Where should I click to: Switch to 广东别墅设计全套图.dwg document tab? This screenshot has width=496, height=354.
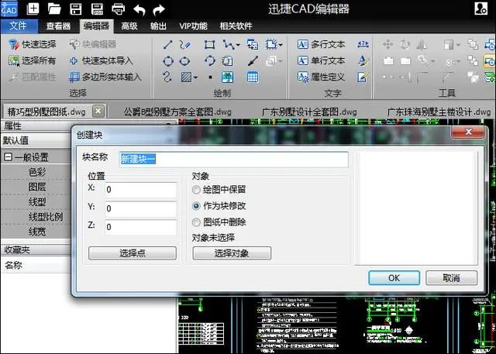pyautogui.click(x=309, y=112)
